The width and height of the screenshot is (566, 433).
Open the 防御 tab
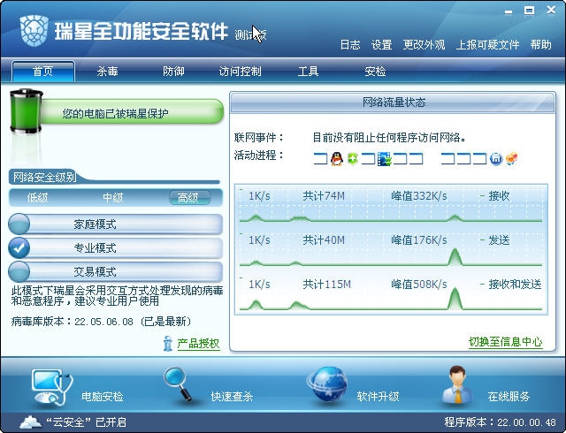173,71
